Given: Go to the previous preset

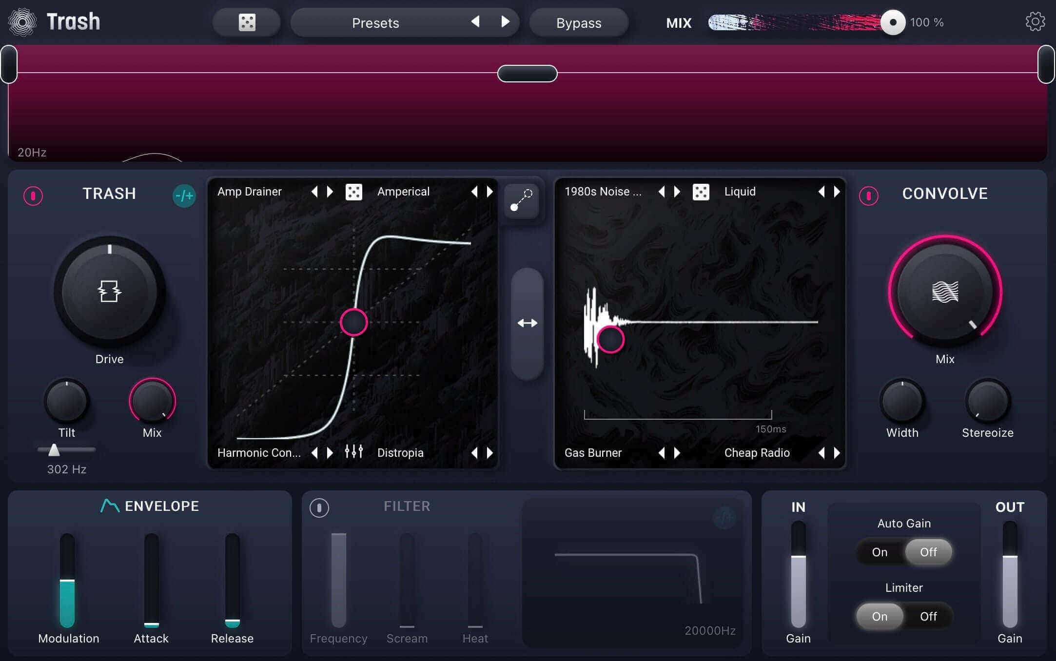Looking at the screenshot, I should (x=475, y=21).
